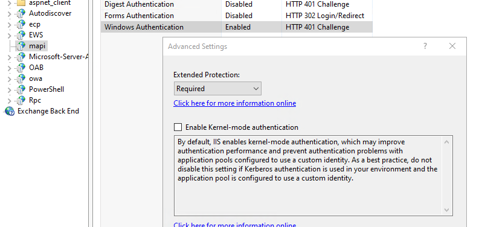Select the OAB application icon
The height and width of the screenshot is (227, 485).
point(21,68)
